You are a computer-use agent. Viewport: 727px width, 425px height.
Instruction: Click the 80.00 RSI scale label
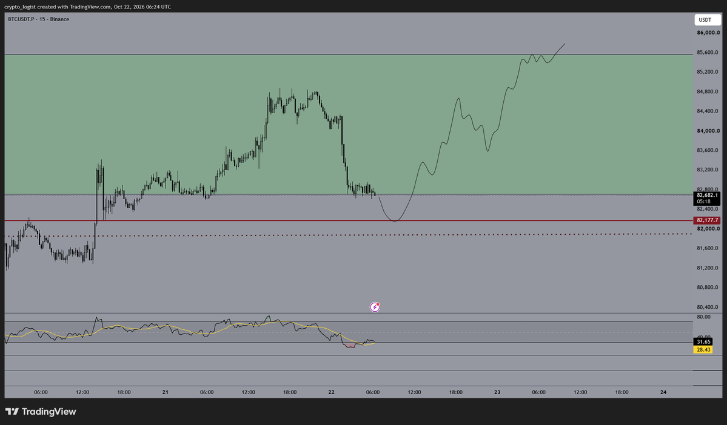(703, 317)
